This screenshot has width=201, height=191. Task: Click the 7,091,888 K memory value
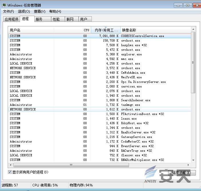pos(109,36)
